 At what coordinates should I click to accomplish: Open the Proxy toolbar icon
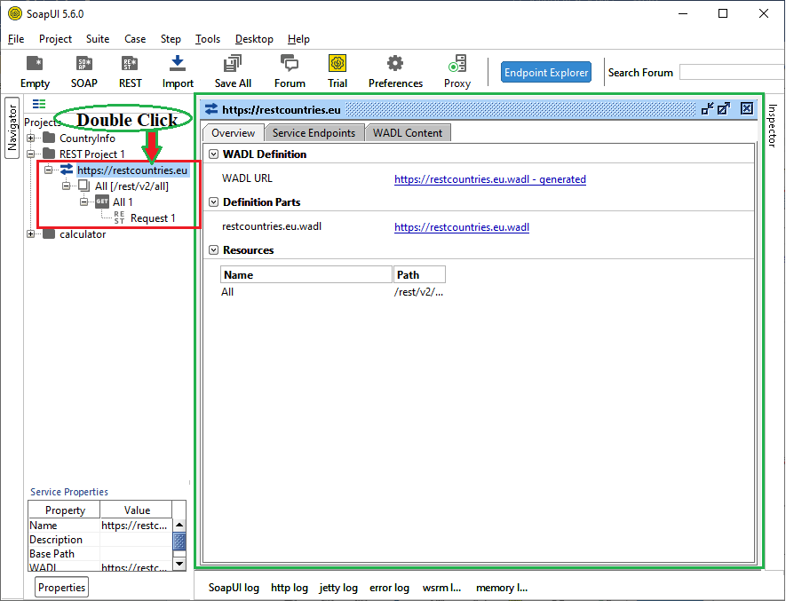tap(457, 64)
